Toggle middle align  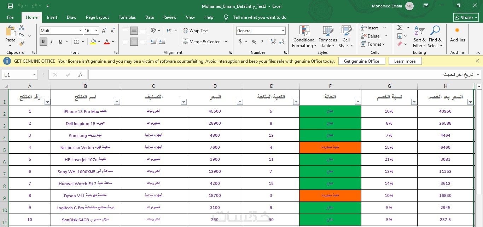[x=134, y=31]
